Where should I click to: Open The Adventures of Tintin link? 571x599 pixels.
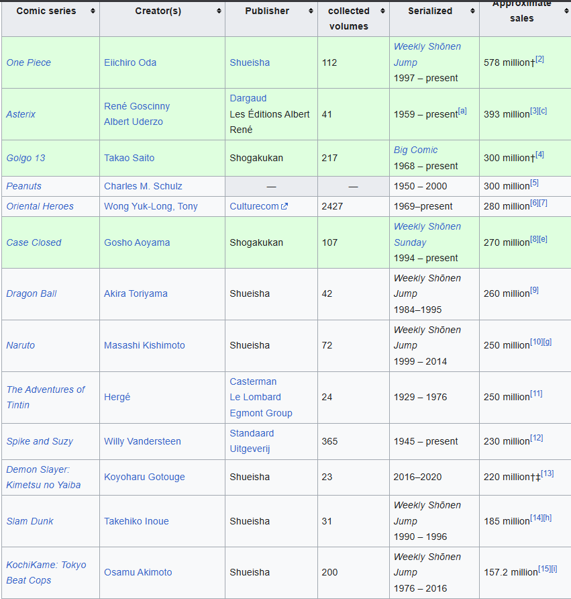[x=46, y=398]
